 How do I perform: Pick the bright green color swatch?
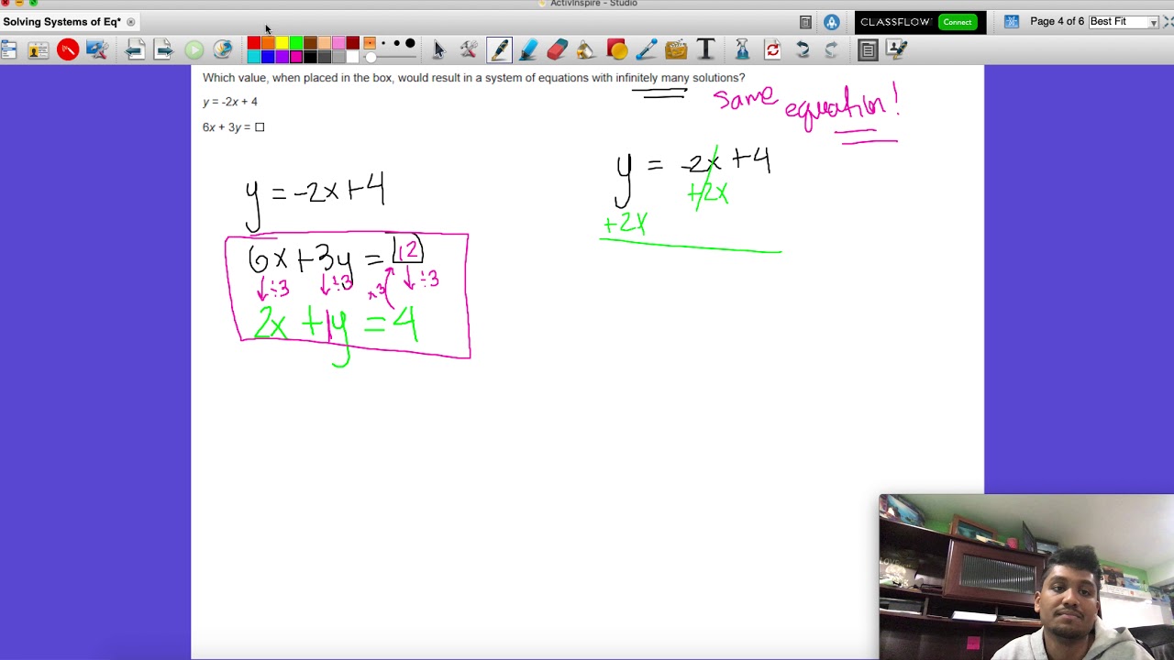click(x=296, y=43)
